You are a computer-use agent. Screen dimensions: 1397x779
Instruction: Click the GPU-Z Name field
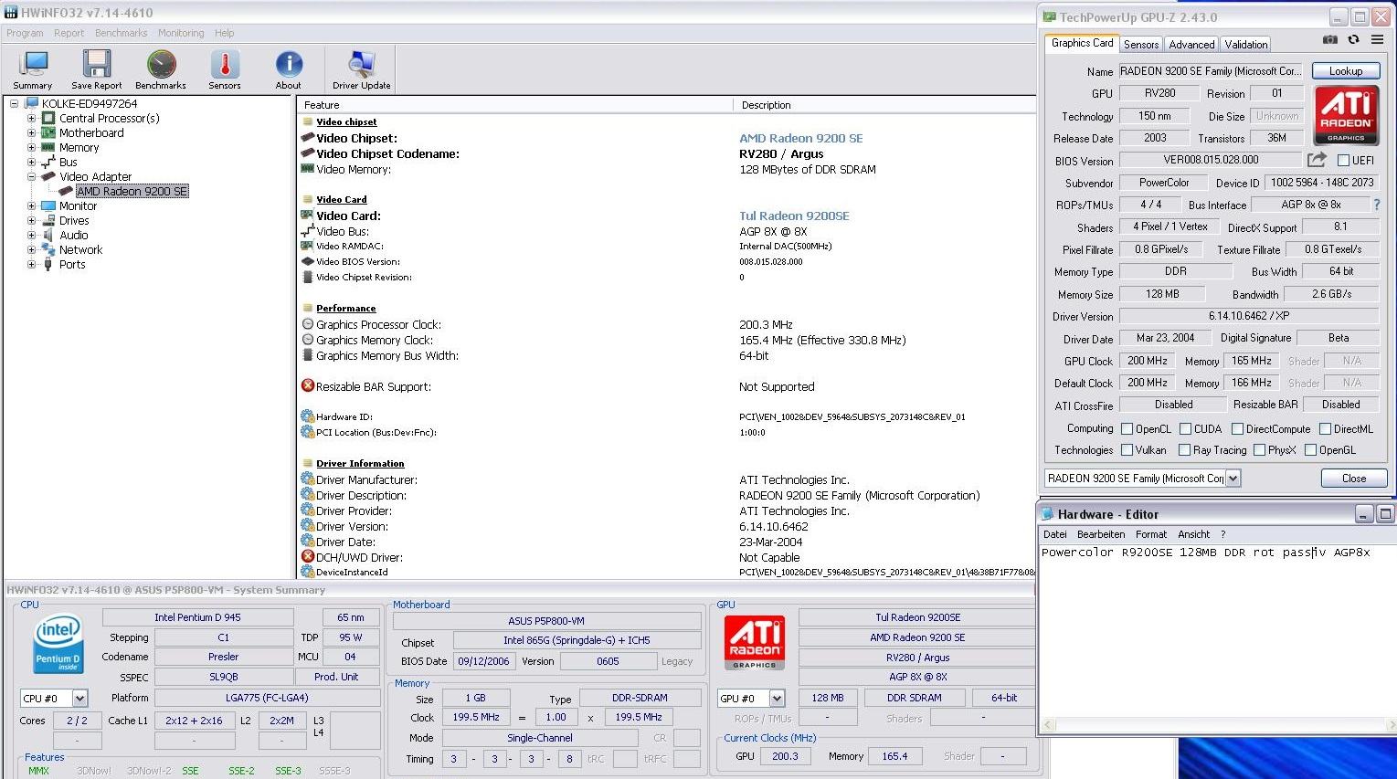1211,70
